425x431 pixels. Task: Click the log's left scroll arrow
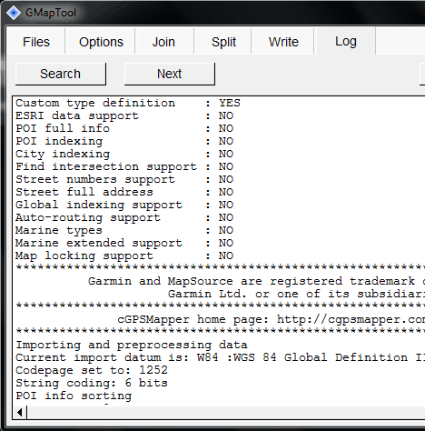coord(20,413)
